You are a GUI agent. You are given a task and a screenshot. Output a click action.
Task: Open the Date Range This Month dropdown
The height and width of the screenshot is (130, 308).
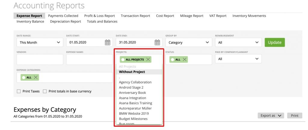point(40,42)
